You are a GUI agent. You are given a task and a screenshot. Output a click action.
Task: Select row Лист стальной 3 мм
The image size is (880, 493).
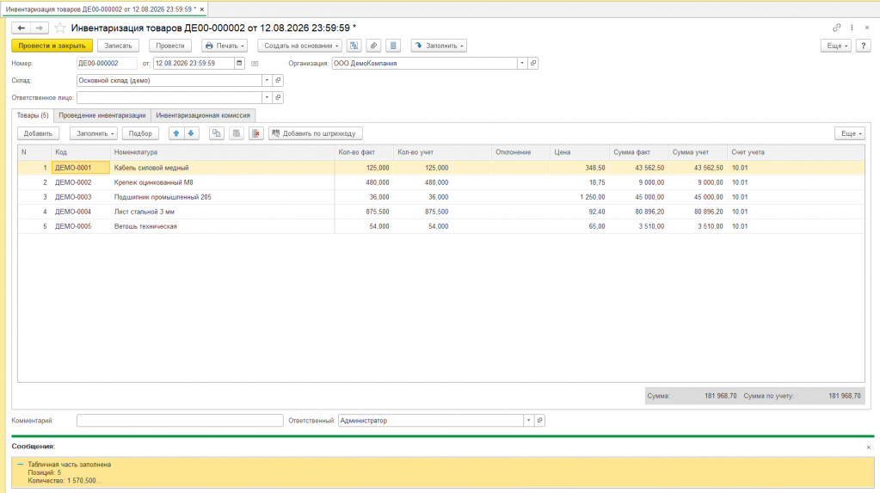pyautogui.click(x=440, y=212)
